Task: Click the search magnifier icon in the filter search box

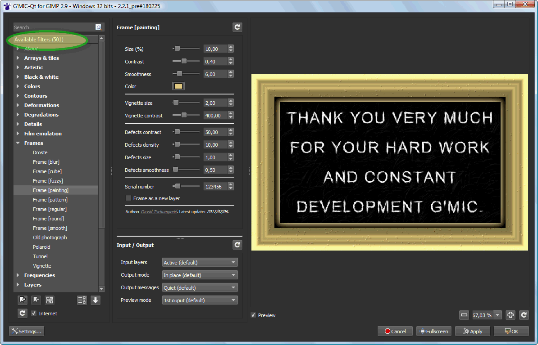Action: pyautogui.click(x=99, y=27)
